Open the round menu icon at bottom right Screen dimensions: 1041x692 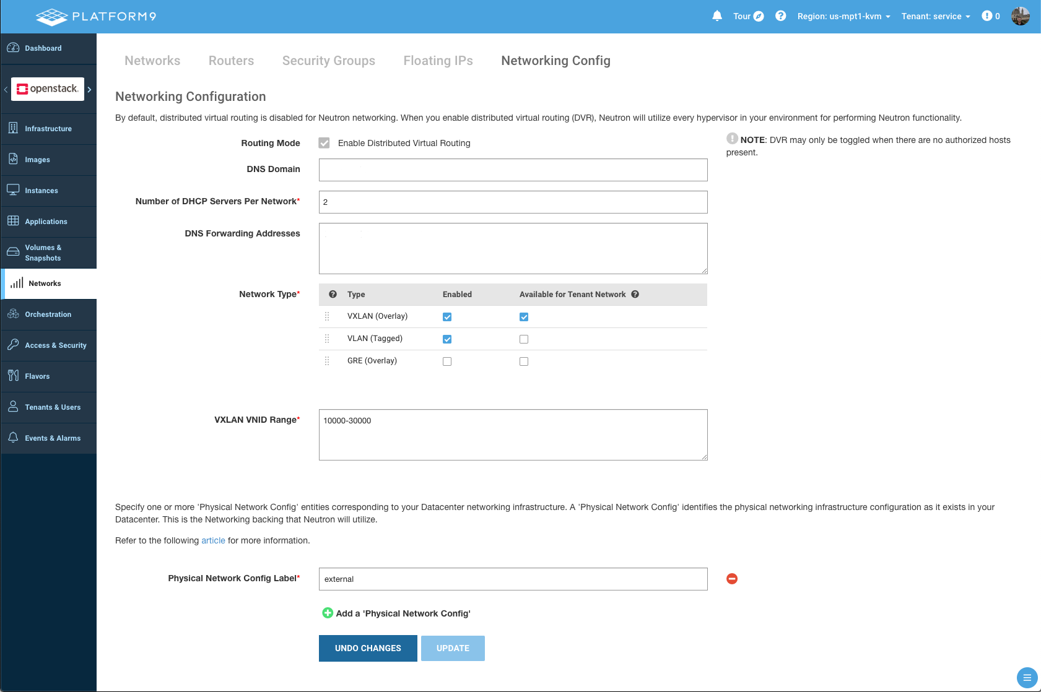(1027, 677)
